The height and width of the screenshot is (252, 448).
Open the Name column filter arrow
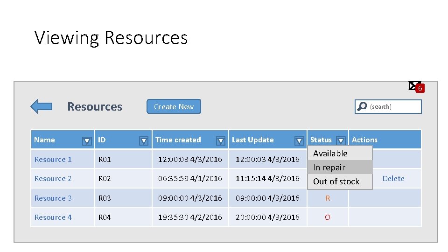tap(87, 140)
